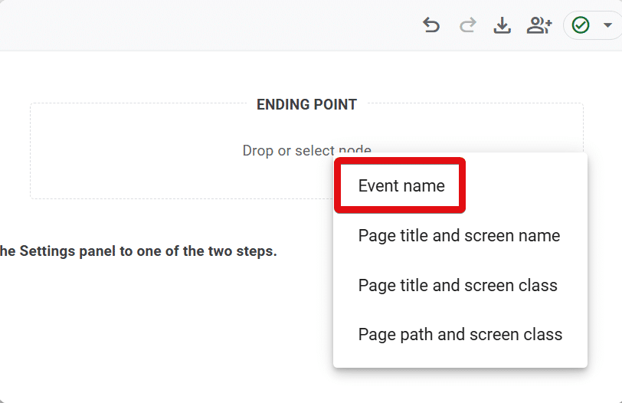
Task: Click the greyed redo arrow icon
Action: (468, 25)
